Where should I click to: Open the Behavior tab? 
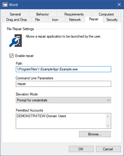click(x=43, y=14)
